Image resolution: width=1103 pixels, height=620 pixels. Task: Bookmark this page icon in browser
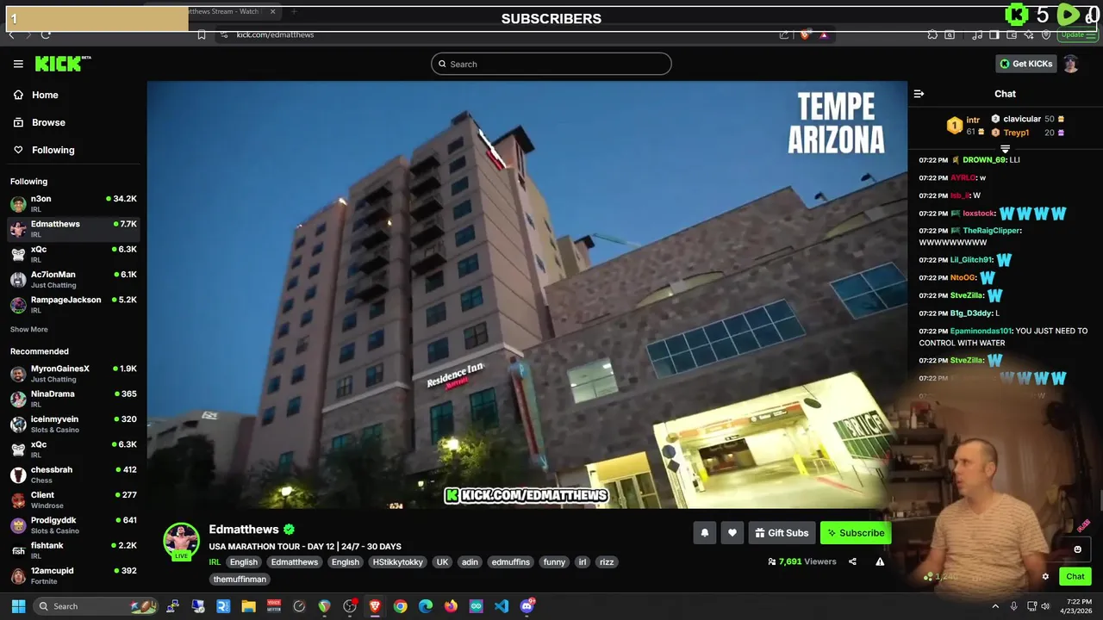tap(202, 34)
